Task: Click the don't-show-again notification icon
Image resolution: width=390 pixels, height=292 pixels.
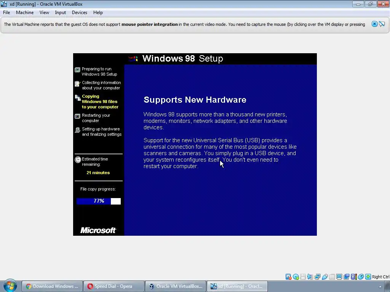Action: (x=382, y=24)
